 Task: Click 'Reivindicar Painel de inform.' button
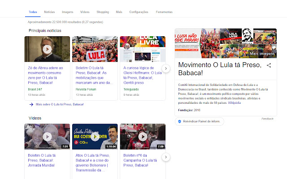point(199,121)
